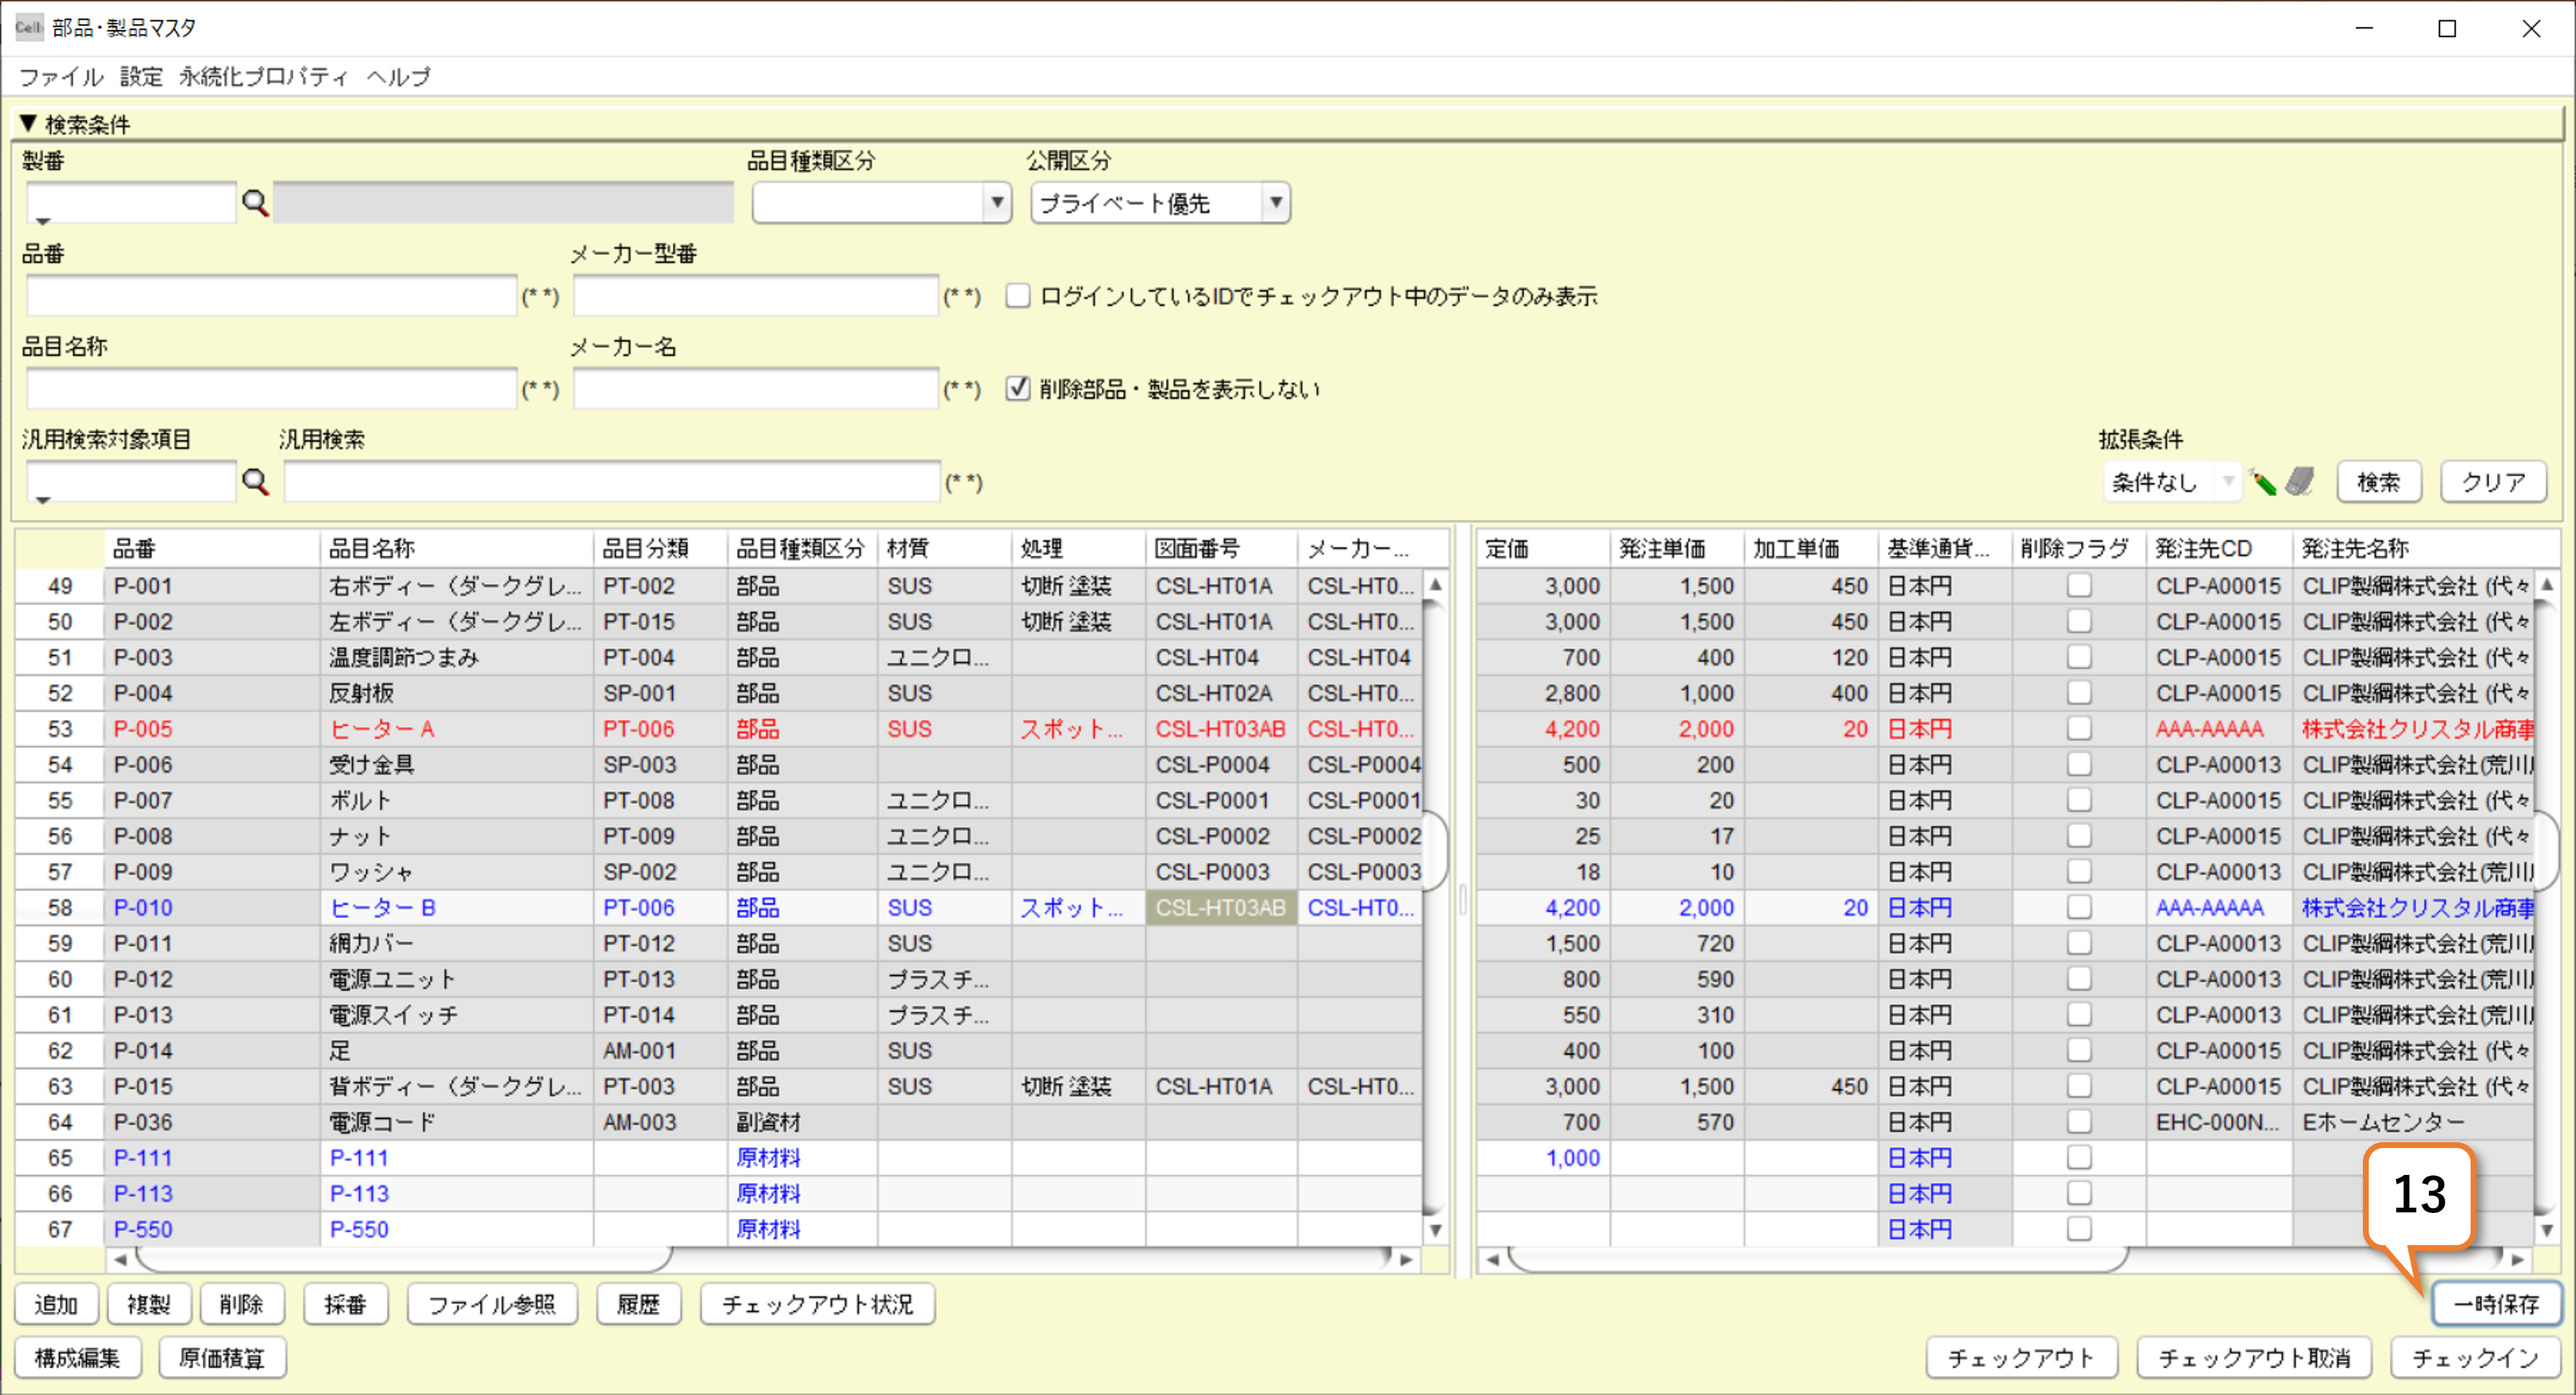Screen dimensions: 2576x1395
Task: Open the 永続化プロパティ menu
Action: click(x=263, y=77)
